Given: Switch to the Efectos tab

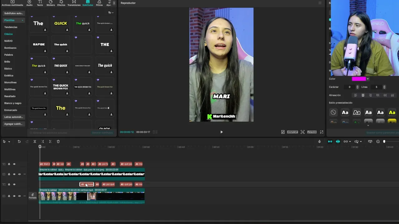Looking at the screenshot, I should (x=61, y=3).
